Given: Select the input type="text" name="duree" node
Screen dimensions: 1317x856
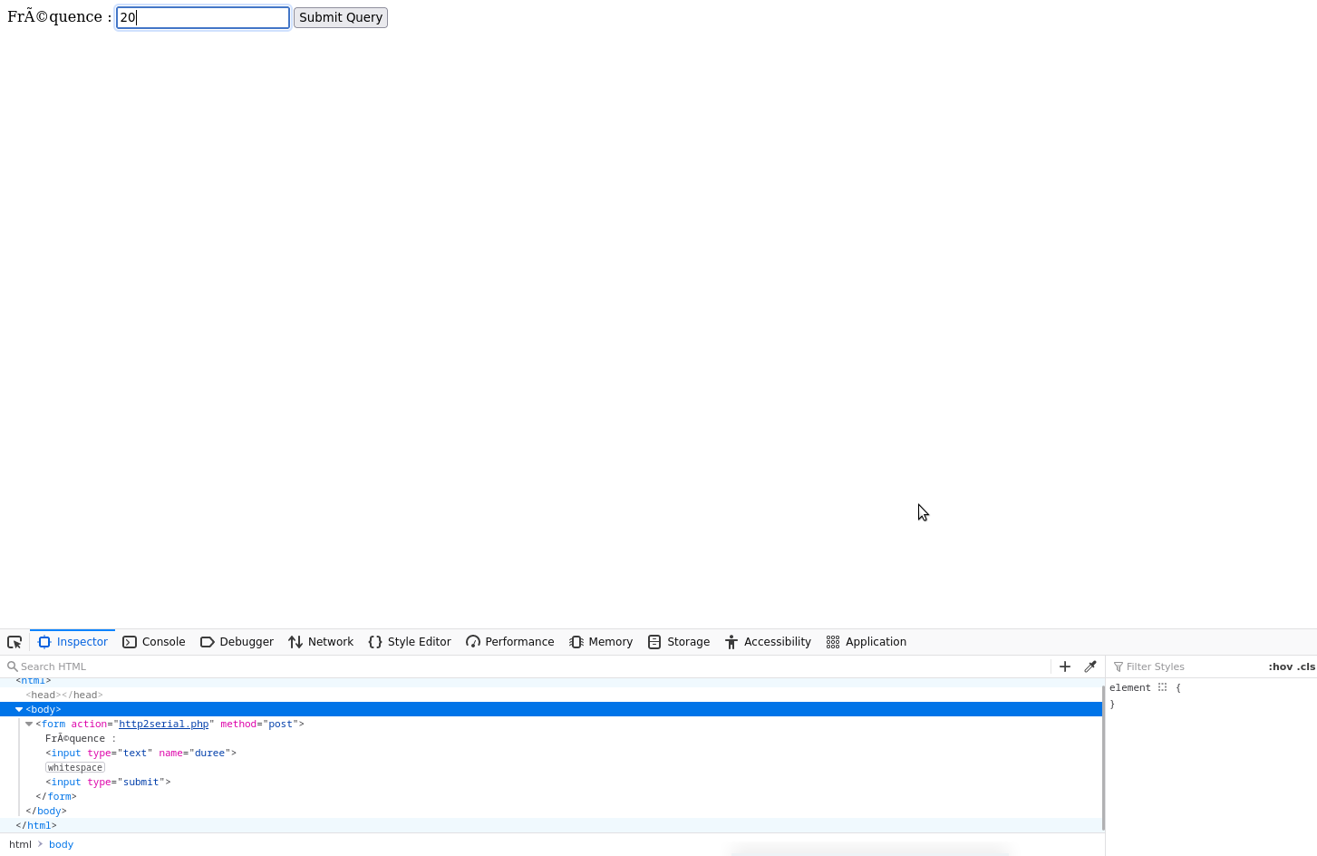Looking at the screenshot, I should tap(140, 753).
